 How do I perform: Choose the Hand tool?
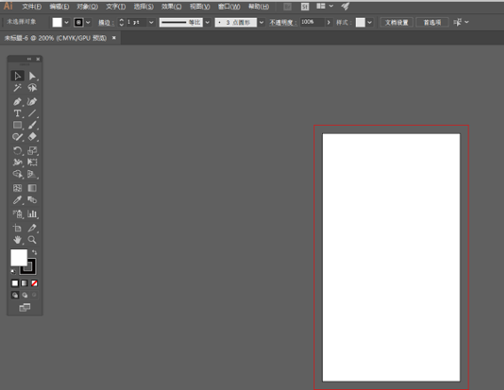click(18, 240)
